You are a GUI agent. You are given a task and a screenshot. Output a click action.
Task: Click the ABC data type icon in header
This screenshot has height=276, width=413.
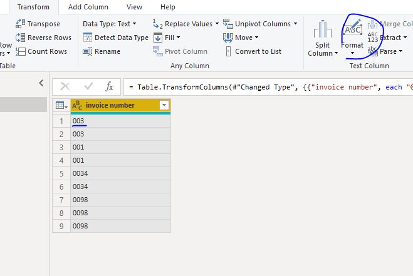(x=77, y=105)
